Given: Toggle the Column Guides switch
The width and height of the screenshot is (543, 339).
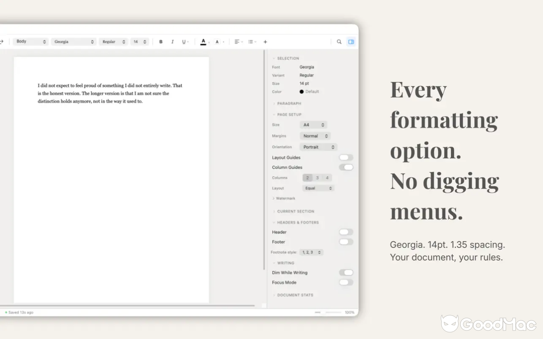Looking at the screenshot, I should [x=346, y=167].
